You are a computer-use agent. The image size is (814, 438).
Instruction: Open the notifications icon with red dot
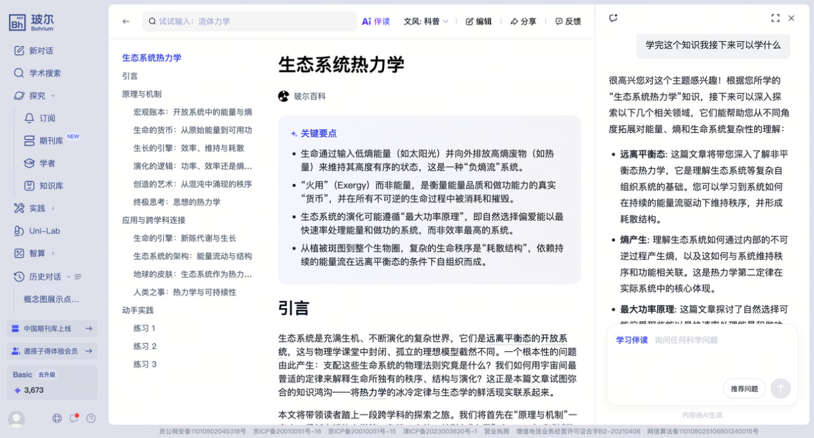(x=74, y=418)
